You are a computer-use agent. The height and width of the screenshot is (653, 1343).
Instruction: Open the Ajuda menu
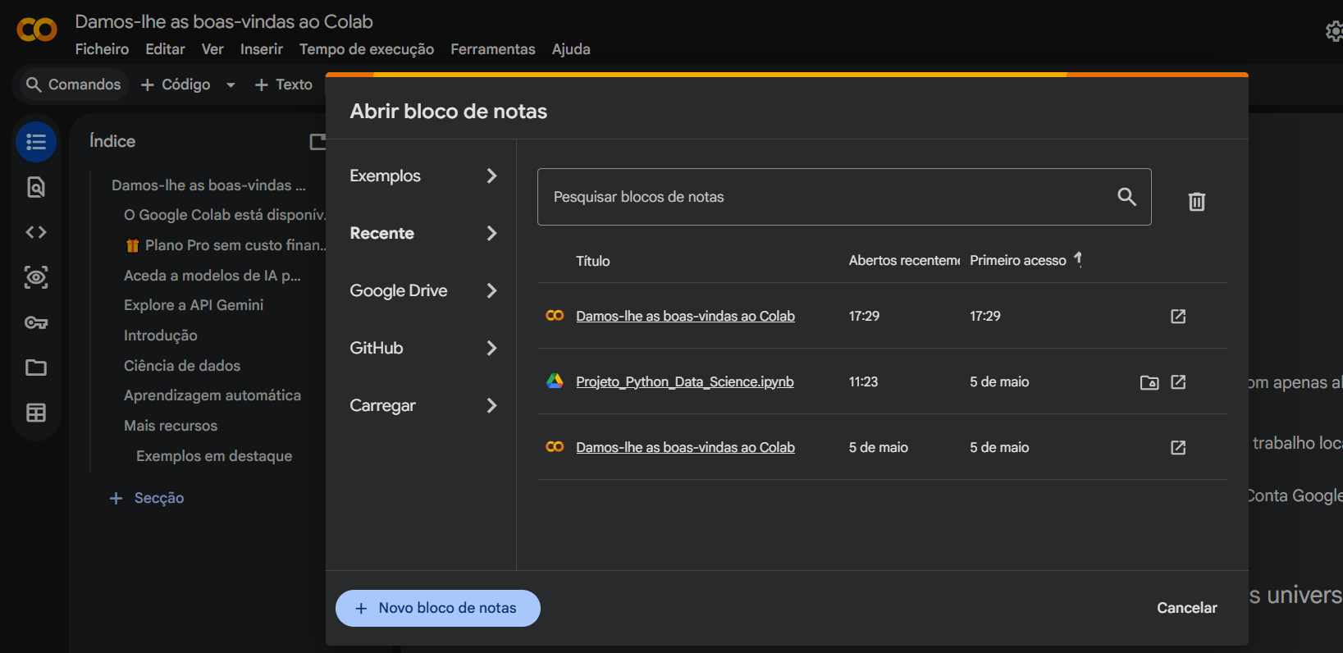pyautogui.click(x=571, y=49)
